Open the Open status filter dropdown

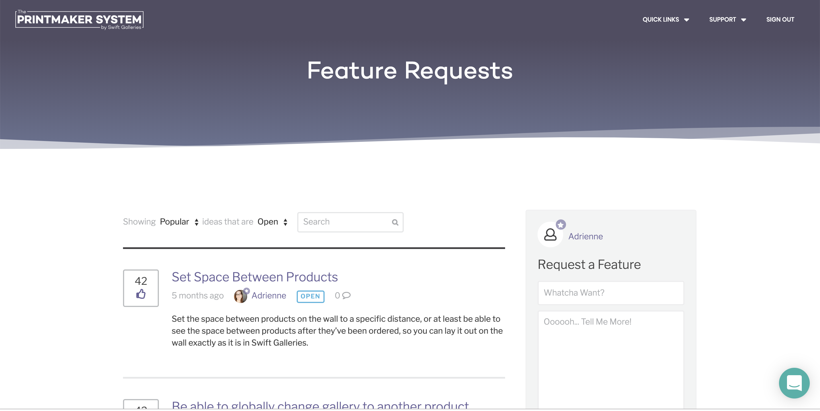tap(272, 221)
